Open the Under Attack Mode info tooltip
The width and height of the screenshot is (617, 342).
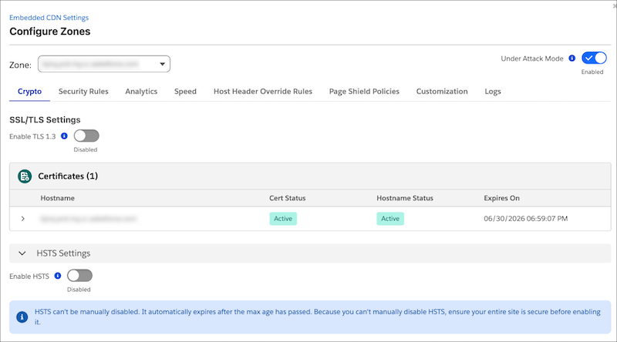pos(572,59)
